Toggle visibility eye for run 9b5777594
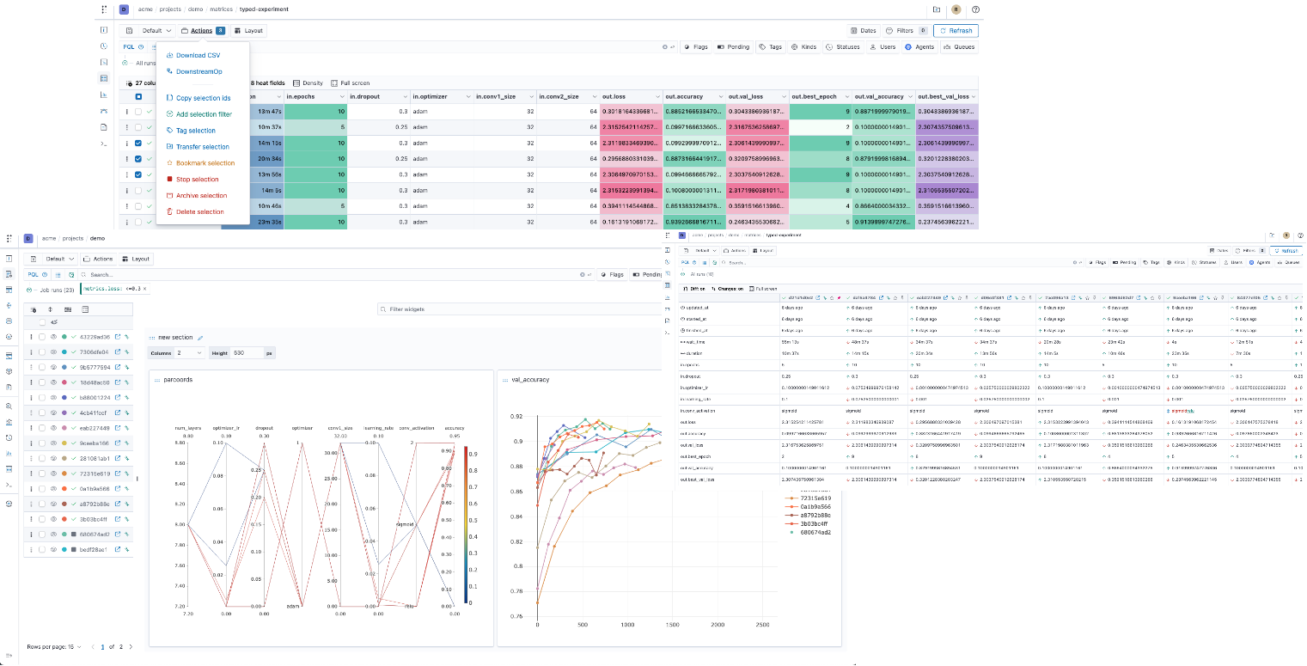 pyautogui.click(x=52, y=368)
